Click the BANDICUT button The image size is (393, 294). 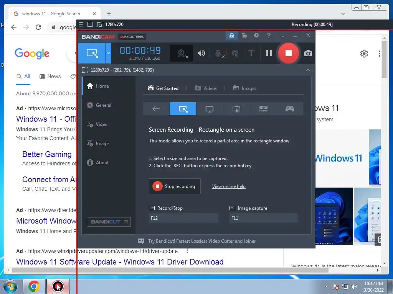[x=109, y=222]
